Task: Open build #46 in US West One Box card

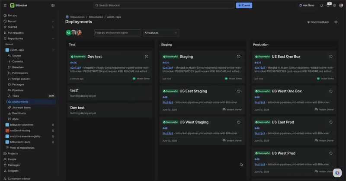Action: coord(257,97)
